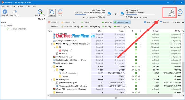Show the Conflicts (0) filter
The width and height of the screenshot is (185, 100).
pyautogui.click(x=68, y=22)
